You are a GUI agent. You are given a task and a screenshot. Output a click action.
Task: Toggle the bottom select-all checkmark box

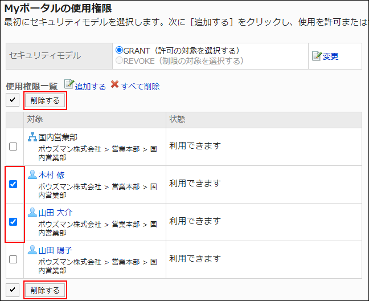pyautogui.click(x=13, y=290)
